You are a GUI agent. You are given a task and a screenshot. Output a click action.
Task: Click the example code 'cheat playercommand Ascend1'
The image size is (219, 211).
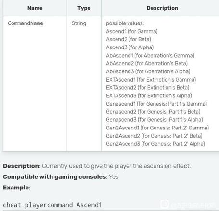click(52, 205)
